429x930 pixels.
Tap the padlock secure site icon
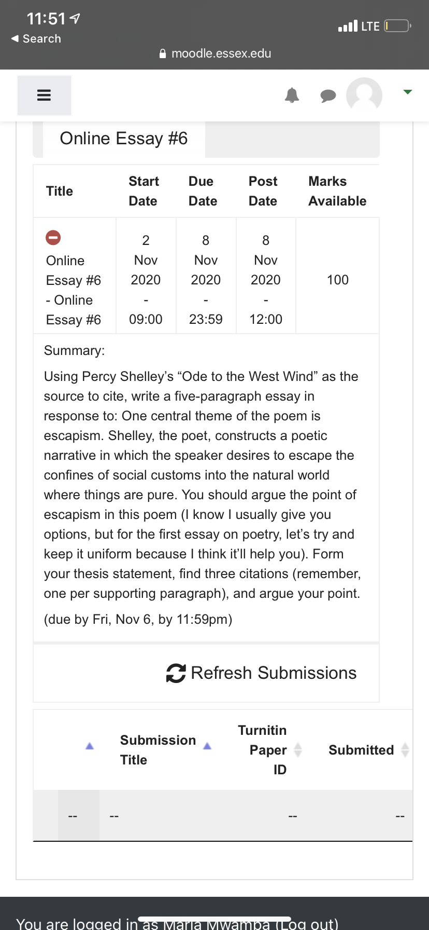click(163, 53)
